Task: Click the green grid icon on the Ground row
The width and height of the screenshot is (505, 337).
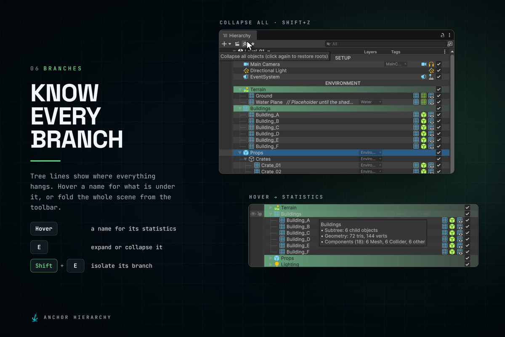Action: coord(424,96)
